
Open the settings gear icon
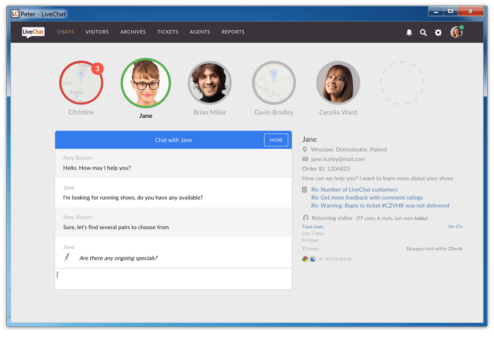point(438,32)
